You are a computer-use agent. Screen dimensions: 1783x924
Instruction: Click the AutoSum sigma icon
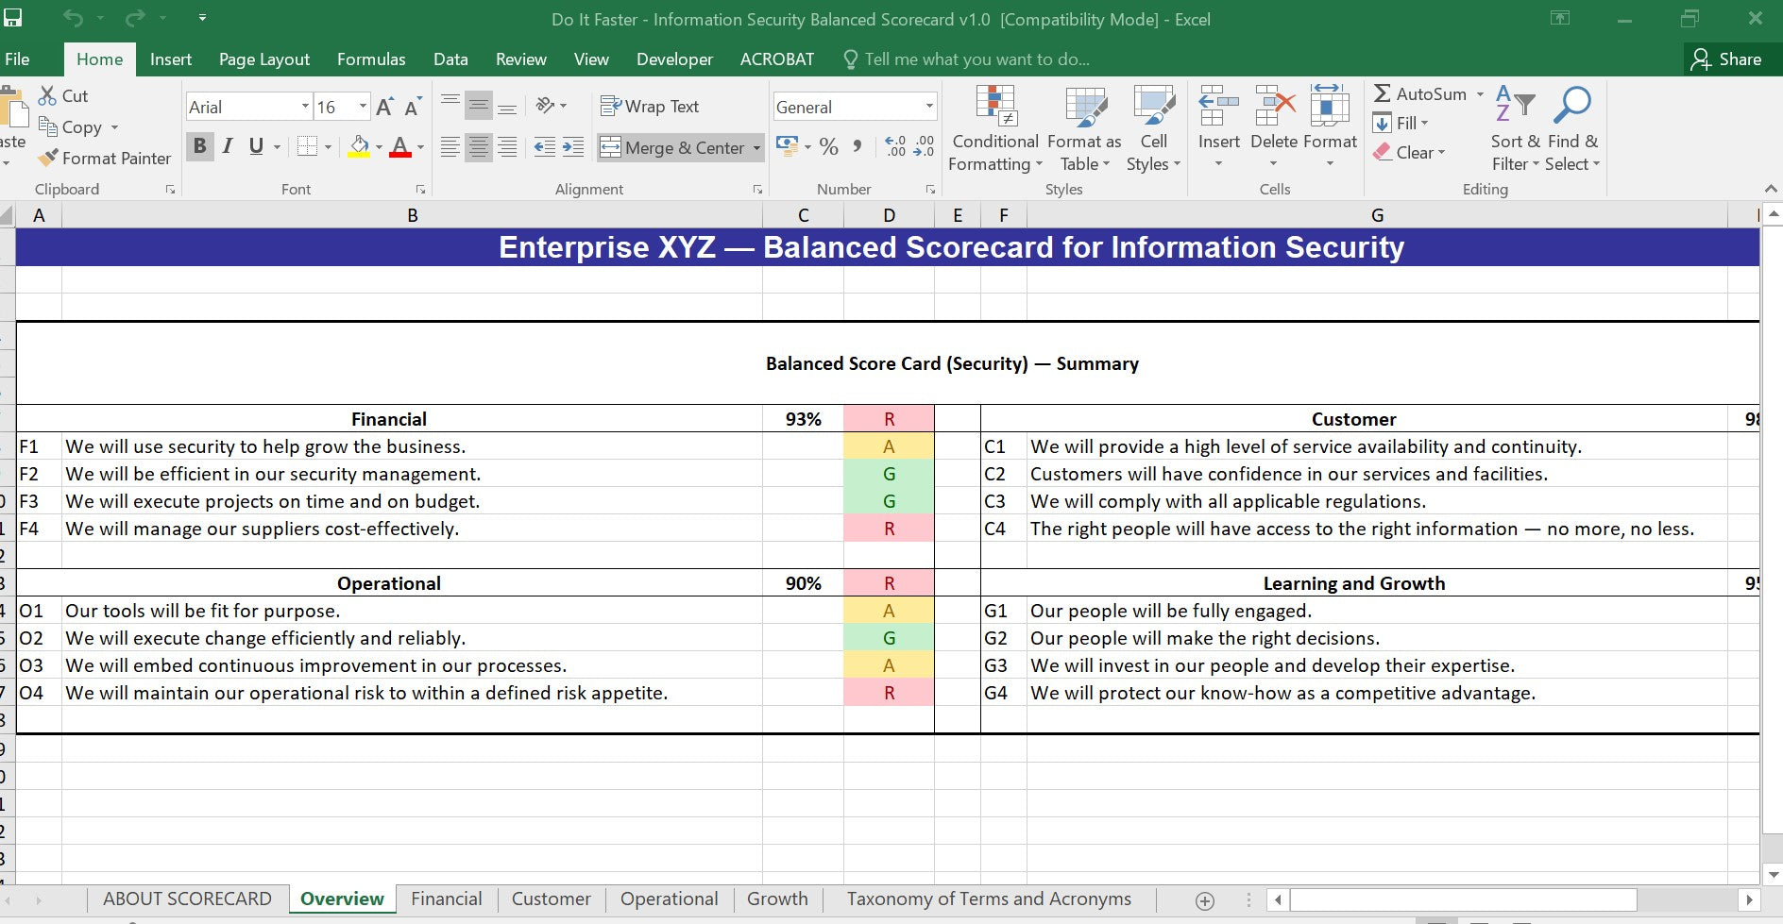pos(1383,93)
